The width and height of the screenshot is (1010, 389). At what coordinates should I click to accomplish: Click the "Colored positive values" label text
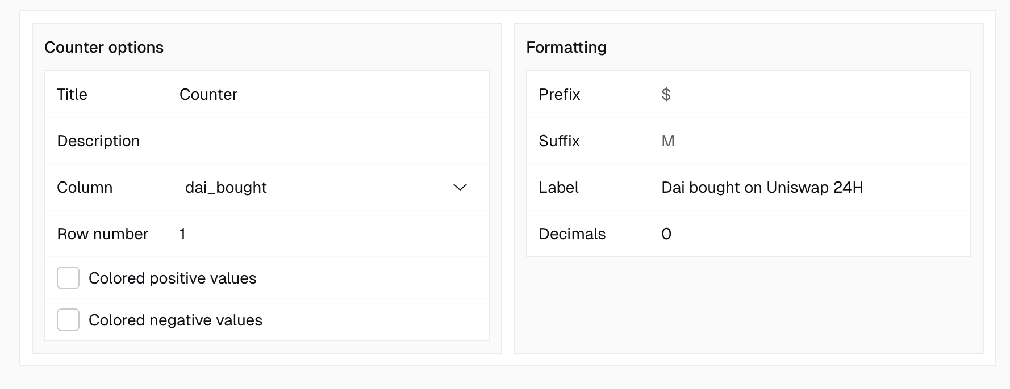coord(172,278)
